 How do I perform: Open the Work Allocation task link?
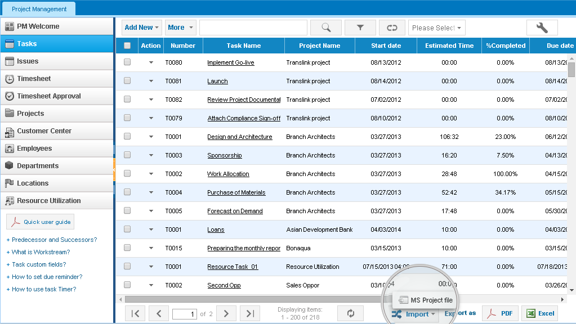pyautogui.click(x=228, y=174)
